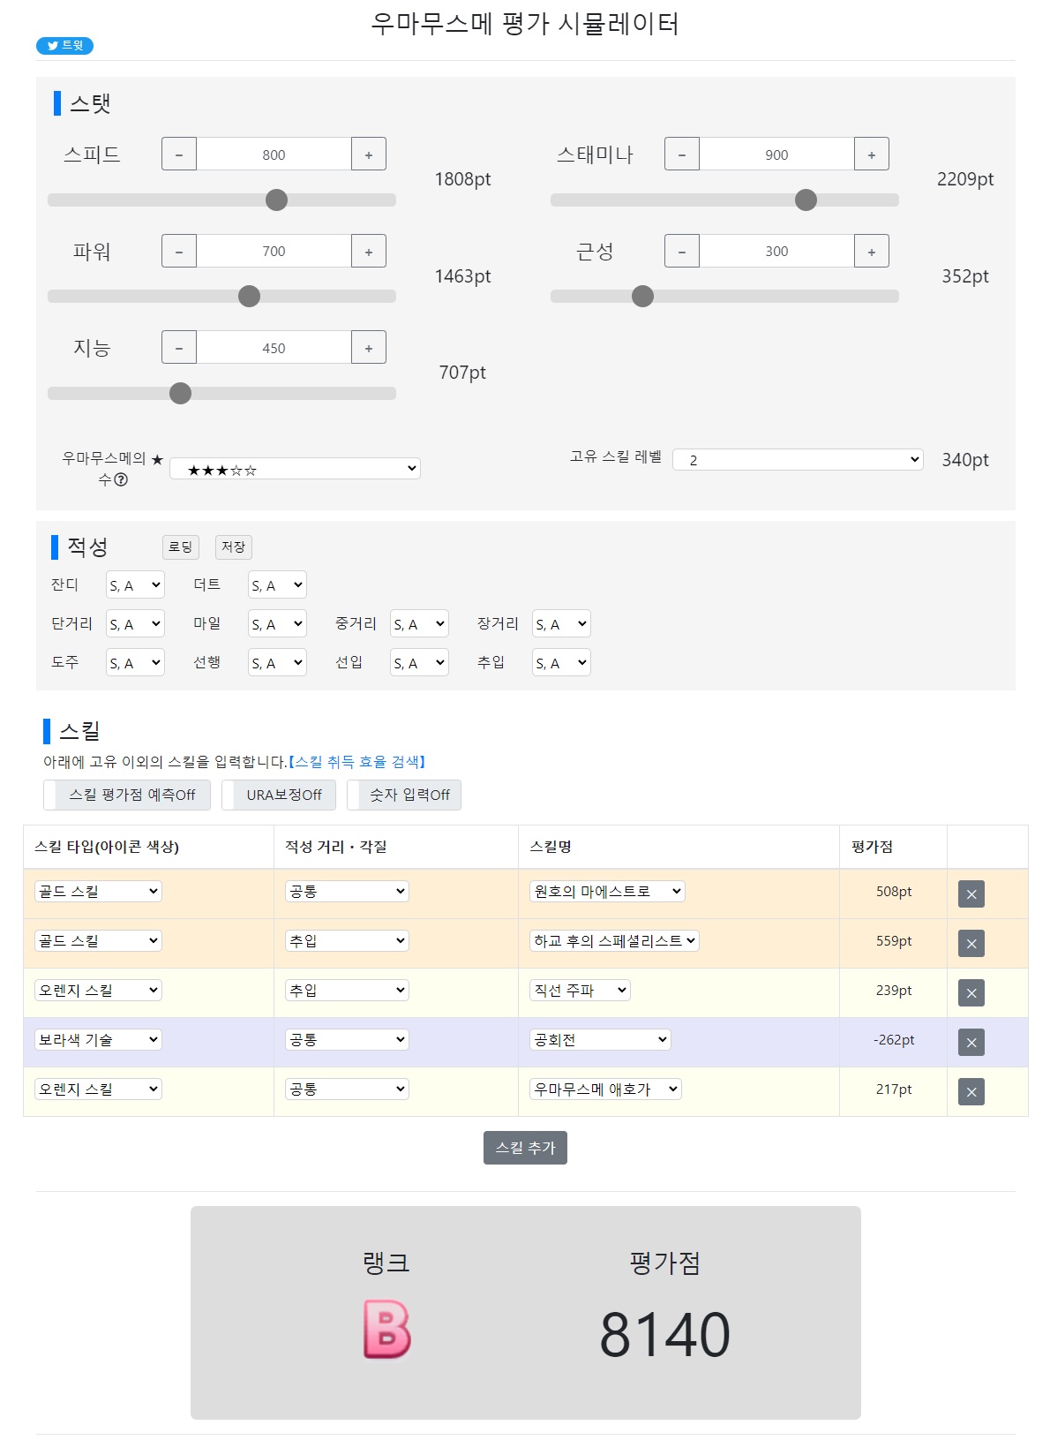Viewport: 1050px width, 1440px height.
Task: Open the 공회전 skill name dropdown
Action: pos(600,1039)
